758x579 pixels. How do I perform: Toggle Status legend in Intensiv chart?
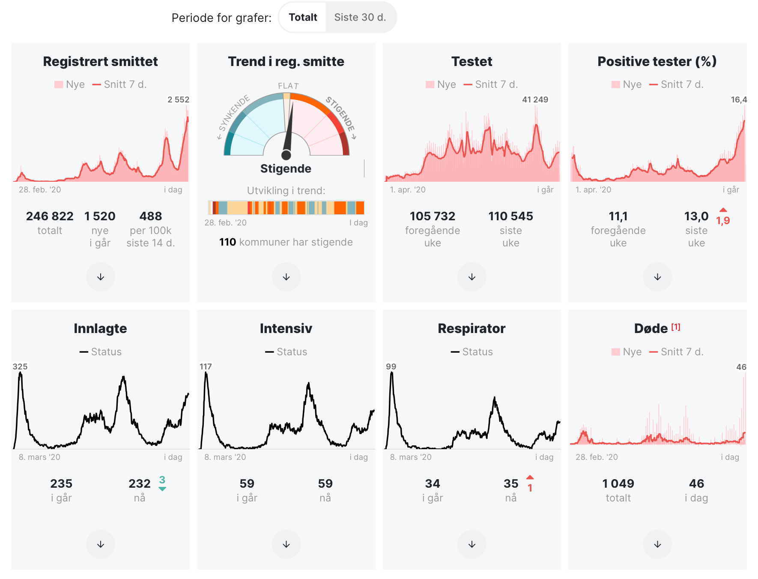tap(286, 352)
